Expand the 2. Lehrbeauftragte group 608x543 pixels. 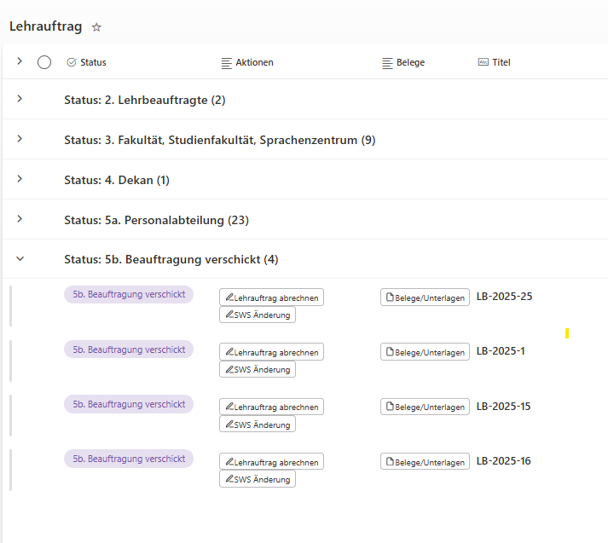[20, 99]
